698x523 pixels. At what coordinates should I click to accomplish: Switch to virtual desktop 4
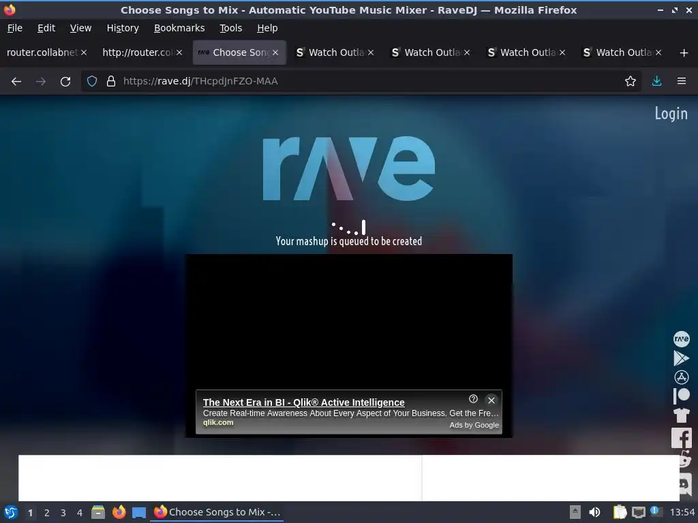pyautogui.click(x=80, y=513)
